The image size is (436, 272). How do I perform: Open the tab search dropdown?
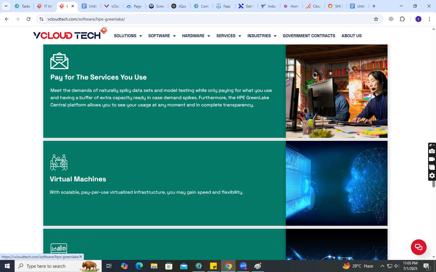point(6,6)
